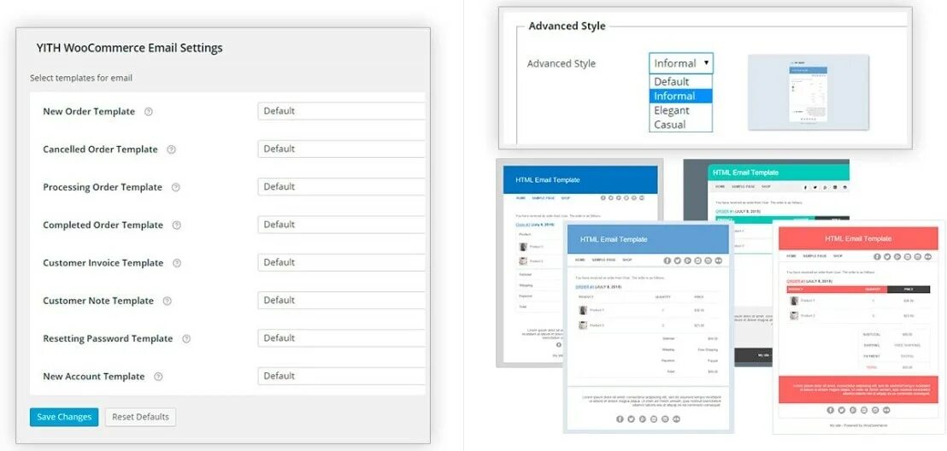Click Twitter icon in red template footer
The height and width of the screenshot is (451, 947).
click(841, 410)
